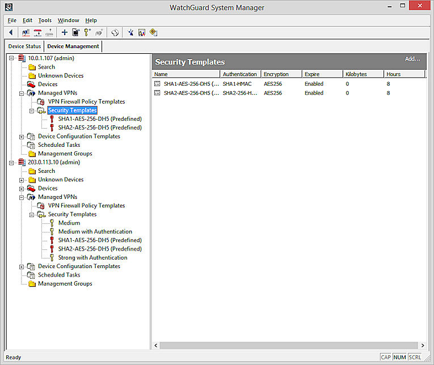Click the Add... link in Security Templates header
This screenshot has height=365, width=434.
tap(412, 59)
